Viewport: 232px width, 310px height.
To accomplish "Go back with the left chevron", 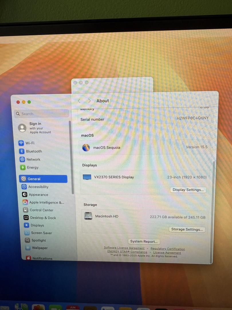I will click(79, 101).
